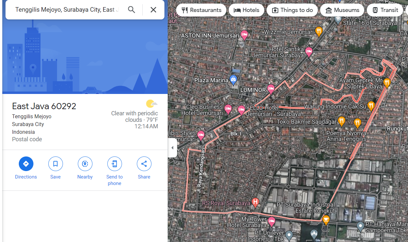Select LUMINOR hotel map marker
Viewport: 408px width, 242px height.
271,89
